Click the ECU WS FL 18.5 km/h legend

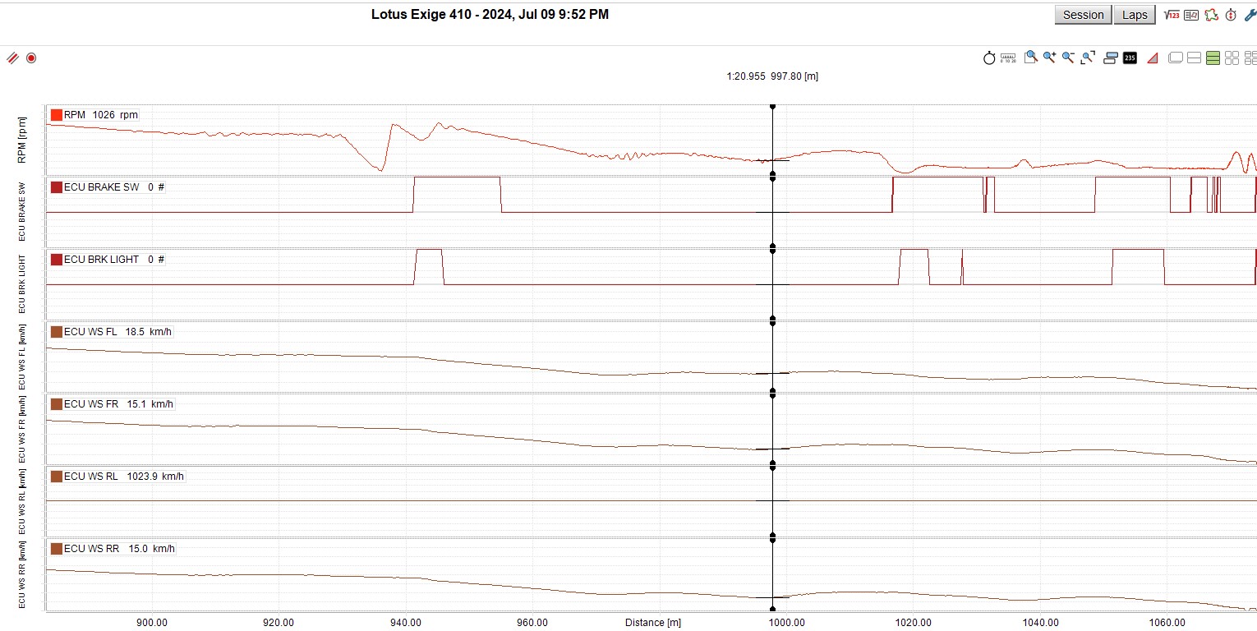tap(117, 332)
